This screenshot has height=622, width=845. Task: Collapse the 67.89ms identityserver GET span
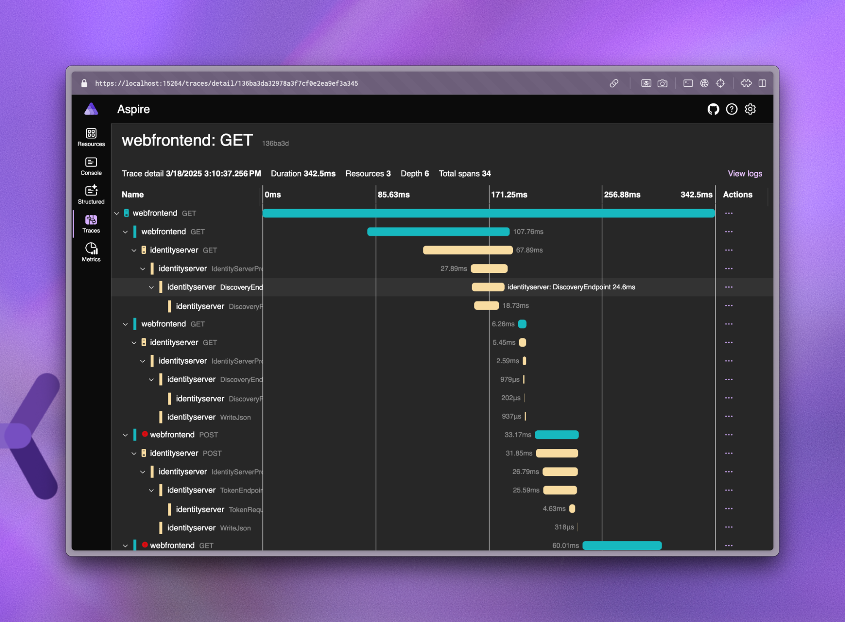point(134,250)
